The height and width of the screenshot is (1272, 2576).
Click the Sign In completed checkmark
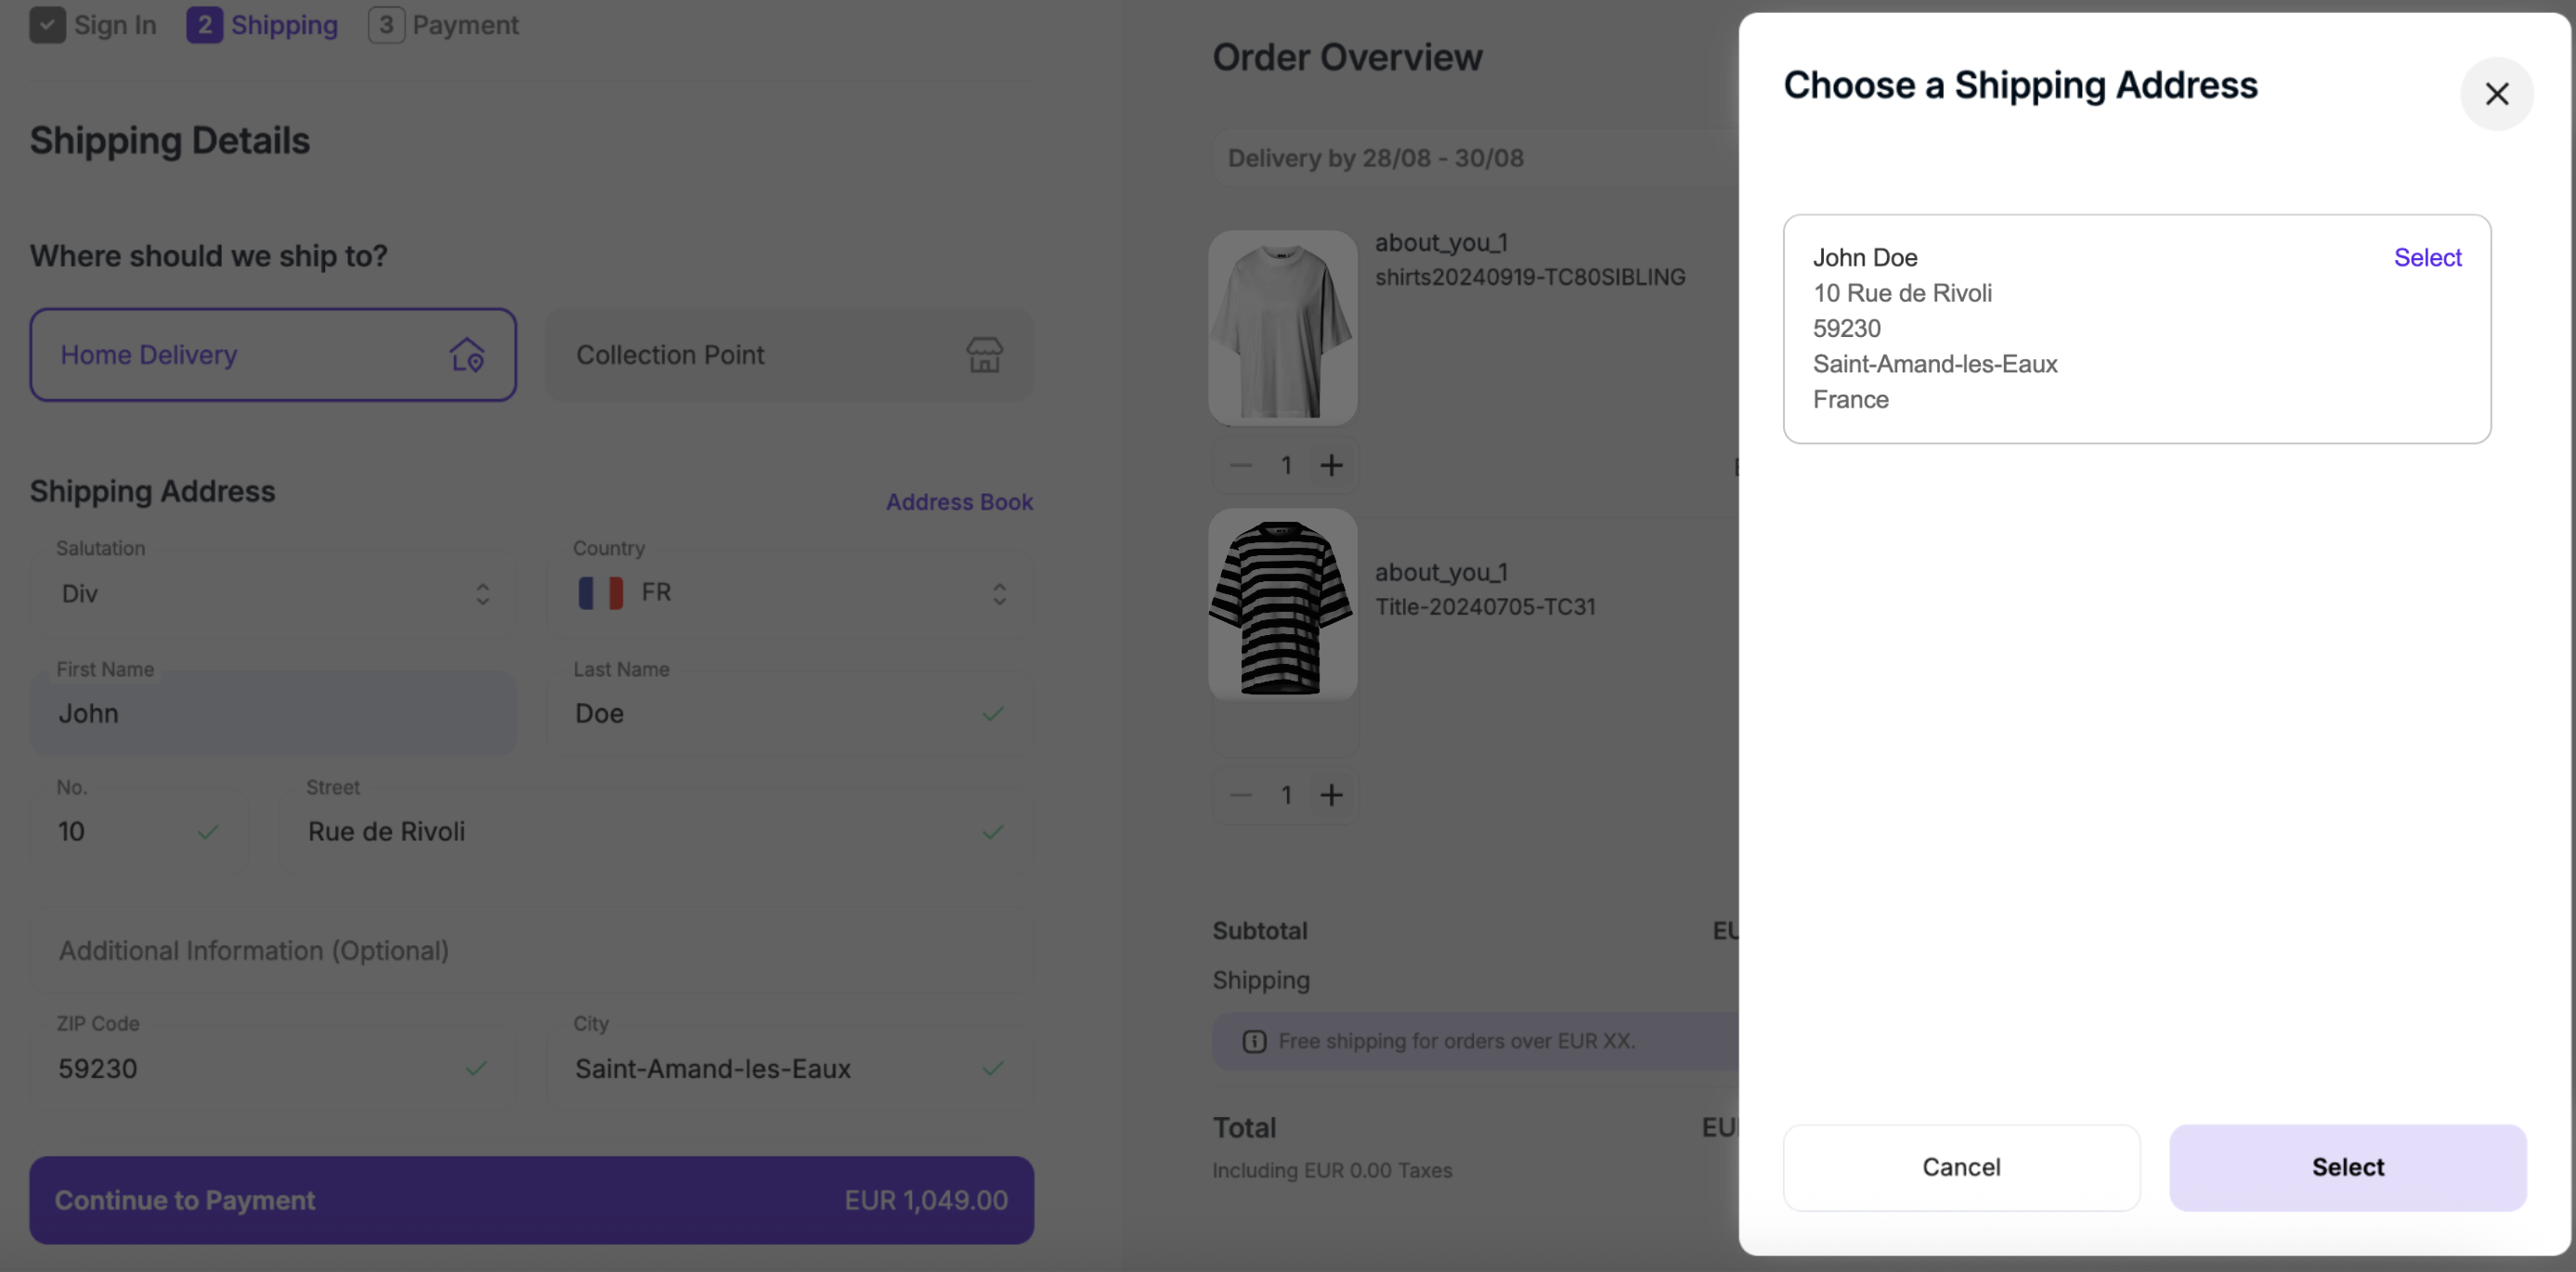47,25
